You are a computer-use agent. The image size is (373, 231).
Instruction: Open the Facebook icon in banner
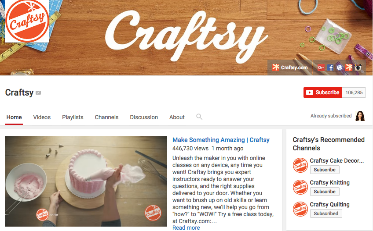coord(330,68)
